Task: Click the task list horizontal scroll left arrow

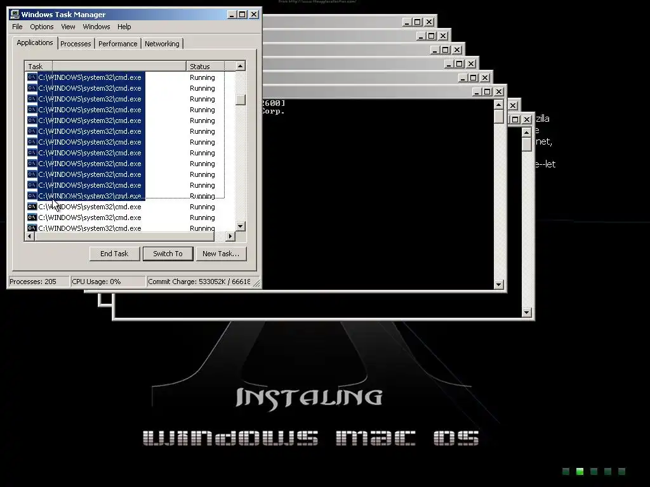Action: [29, 237]
